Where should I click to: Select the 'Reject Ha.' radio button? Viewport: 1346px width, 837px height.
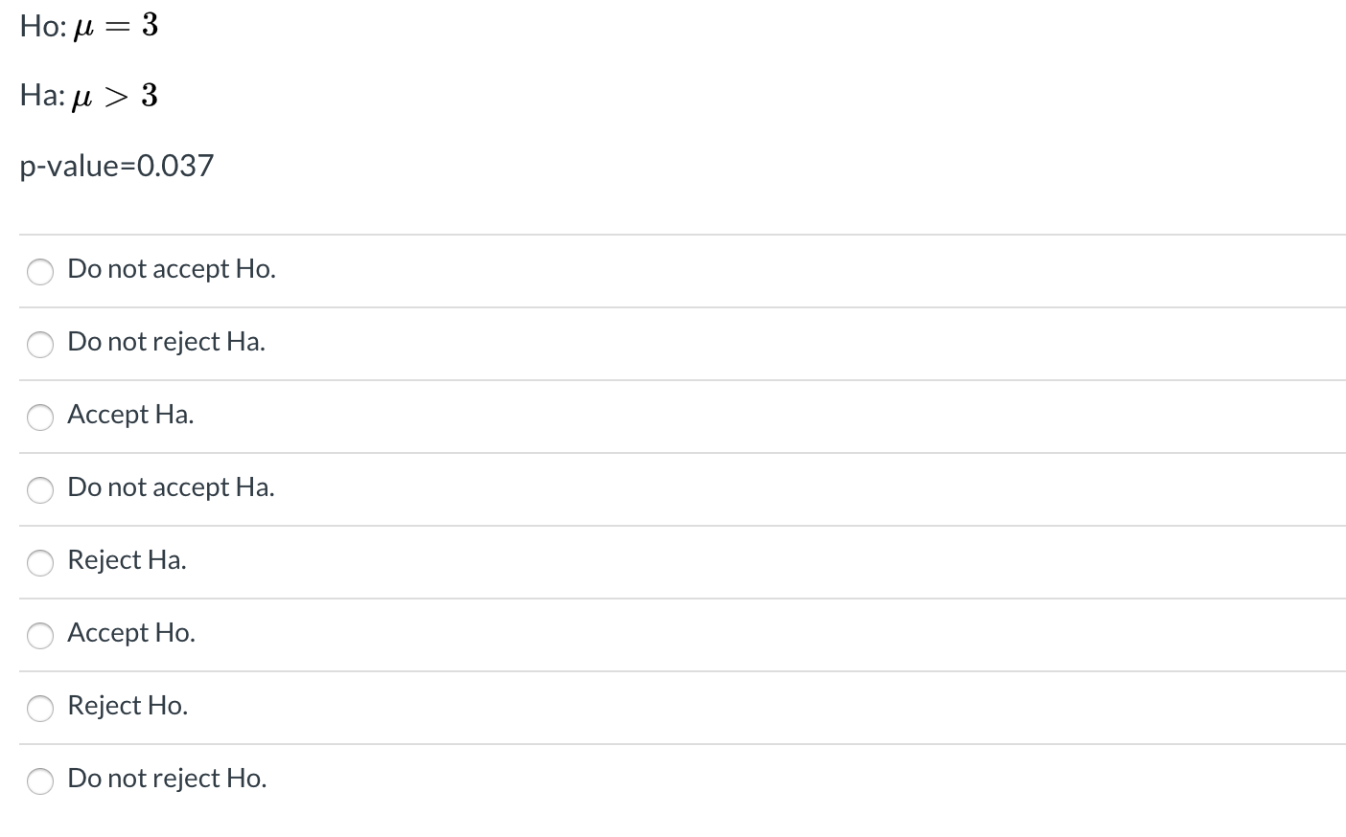(40, 563)
